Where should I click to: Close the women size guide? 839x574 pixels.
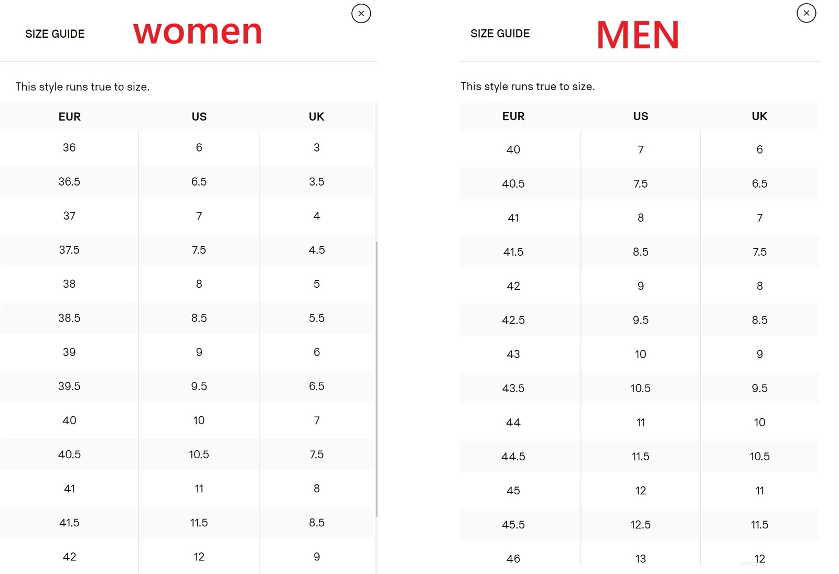pos(361,14)
